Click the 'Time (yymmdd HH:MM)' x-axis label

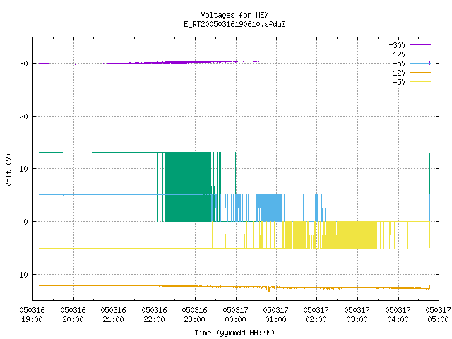pyautogui.click(x=234, y=333)
